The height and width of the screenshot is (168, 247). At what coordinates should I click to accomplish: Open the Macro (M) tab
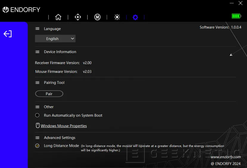97,17
